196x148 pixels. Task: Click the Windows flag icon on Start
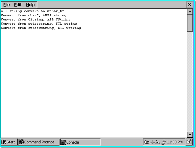pos(4,142)
